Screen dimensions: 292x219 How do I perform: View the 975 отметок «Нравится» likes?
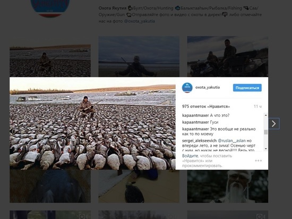[x=206, y=106]
